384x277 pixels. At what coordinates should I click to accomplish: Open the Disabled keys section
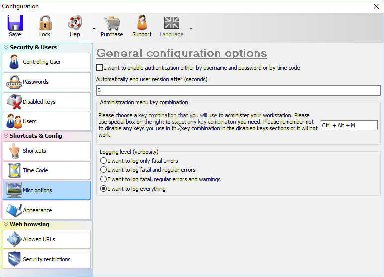click(x=47, y=102)
